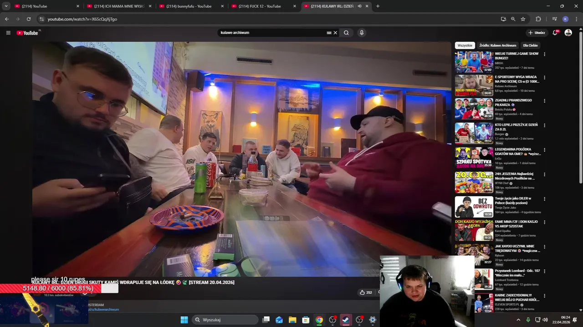
Task: Go back with Chrome's back arrow
Action: [7, 19]
